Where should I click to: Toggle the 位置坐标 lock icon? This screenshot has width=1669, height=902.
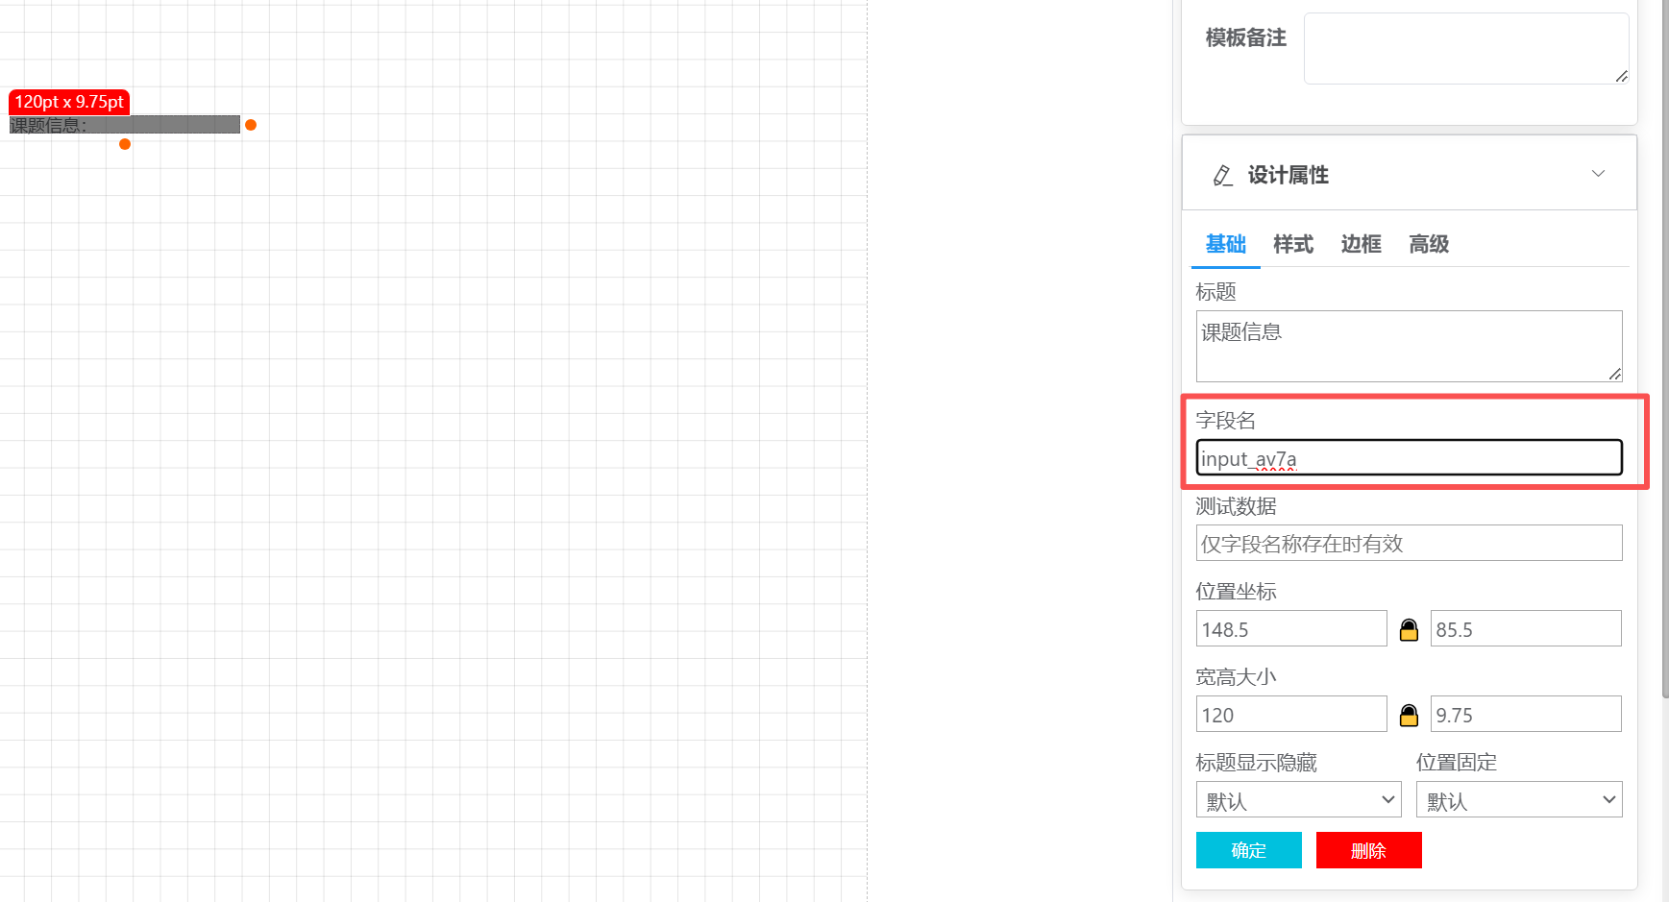(x=1409, y=629)
